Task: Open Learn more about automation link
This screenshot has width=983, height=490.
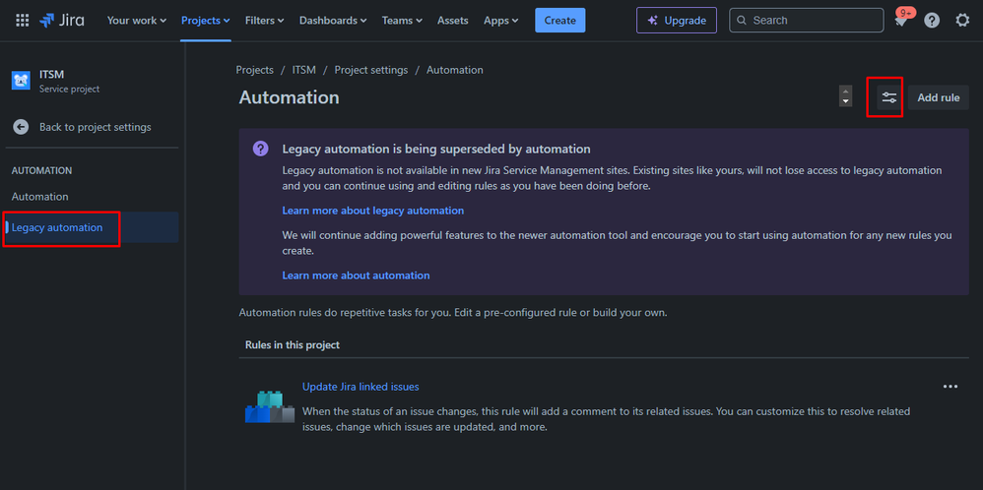Action: coord(357,276)
